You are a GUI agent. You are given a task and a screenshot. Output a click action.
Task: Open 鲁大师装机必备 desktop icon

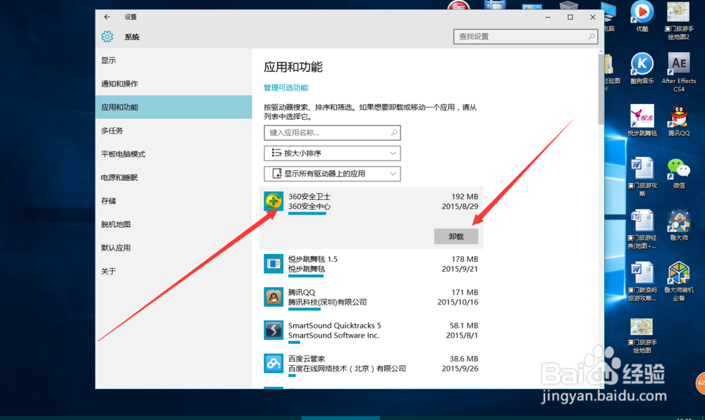pos(679,281)
